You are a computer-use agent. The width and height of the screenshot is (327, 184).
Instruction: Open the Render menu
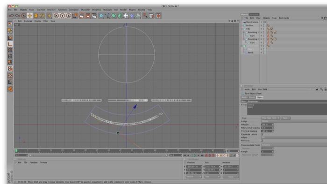(x=123, y=10)
